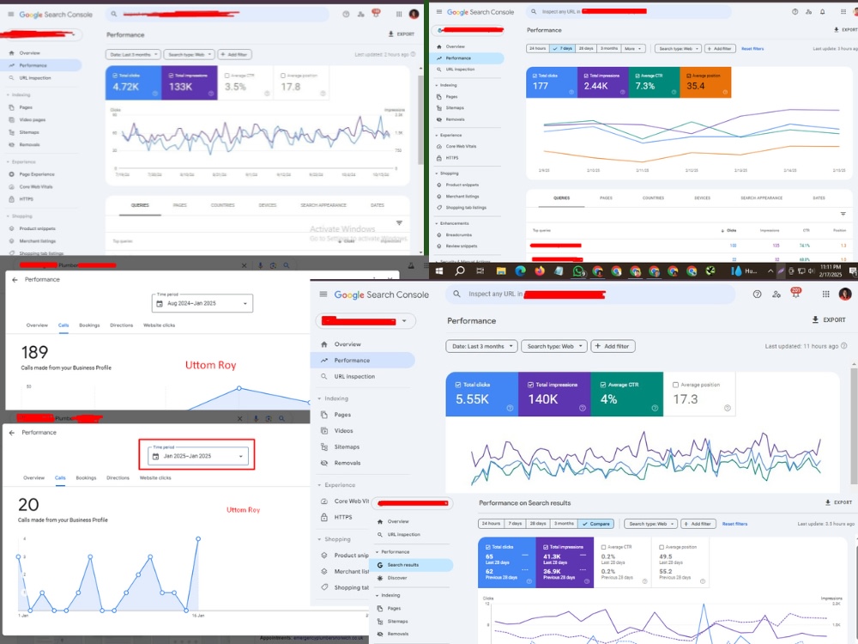The height and width of the screenshot is (644, 858).
Task: Switch to Devices tab in the 4.72K-clicks console
Action: [268, 205]
